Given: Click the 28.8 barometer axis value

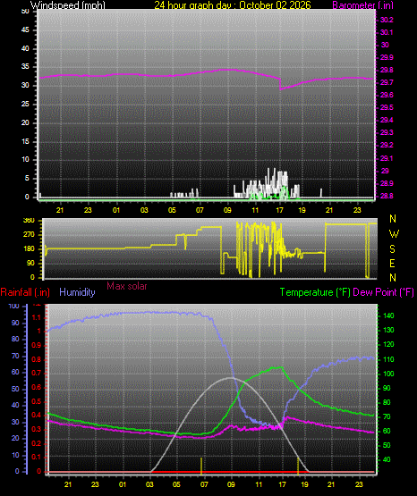Looking at the screenshot, I should pyautogui.click(x=387, y=196).
